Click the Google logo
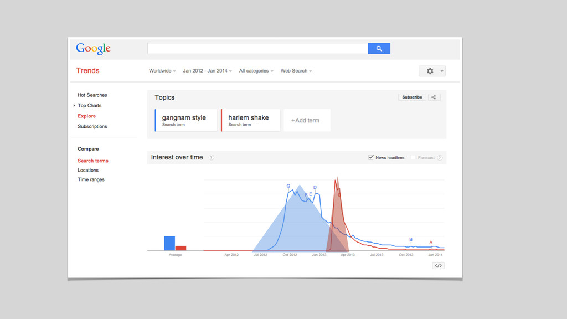This screenshot has height=319, width=567. pos(93,49)
